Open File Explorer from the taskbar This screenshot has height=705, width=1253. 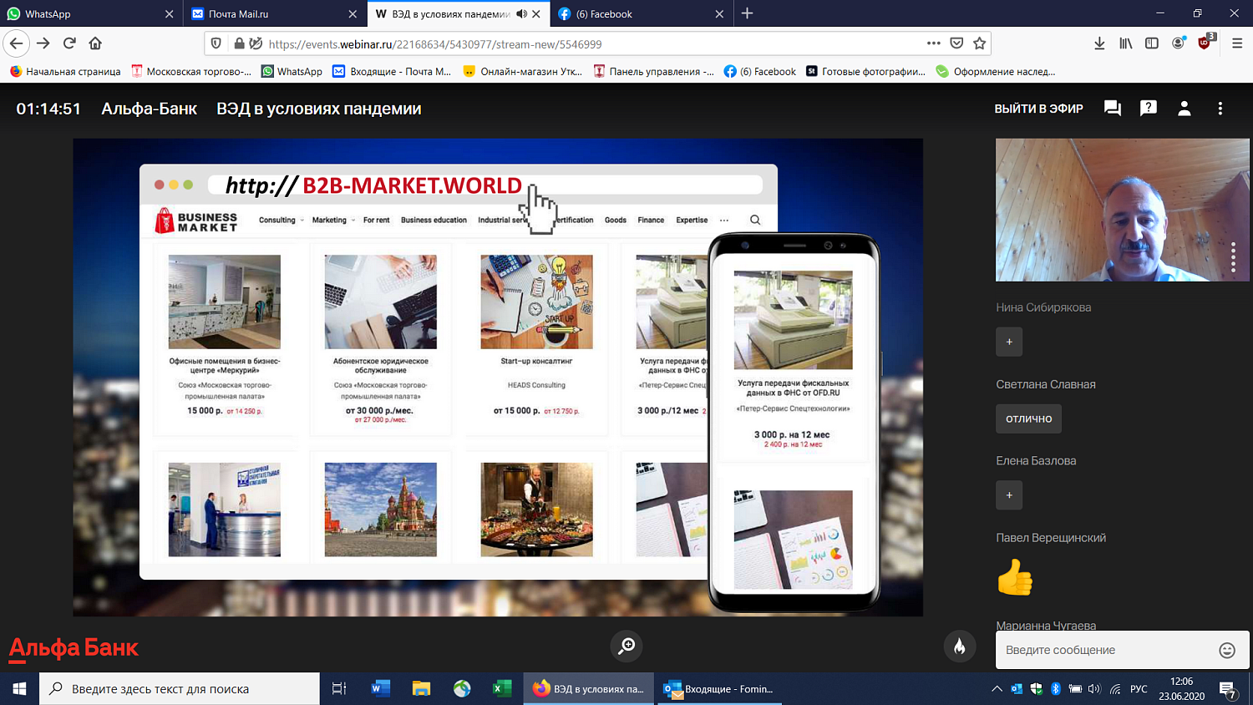421,689
